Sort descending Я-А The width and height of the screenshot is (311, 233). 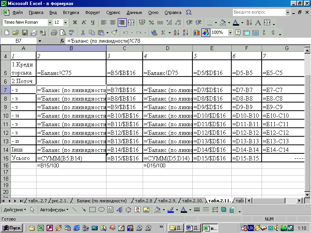185,32
